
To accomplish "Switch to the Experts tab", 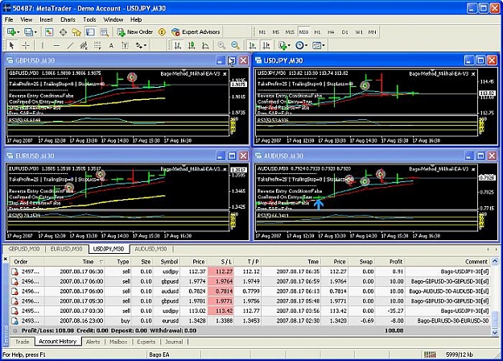I will click(x=146, y=342).
